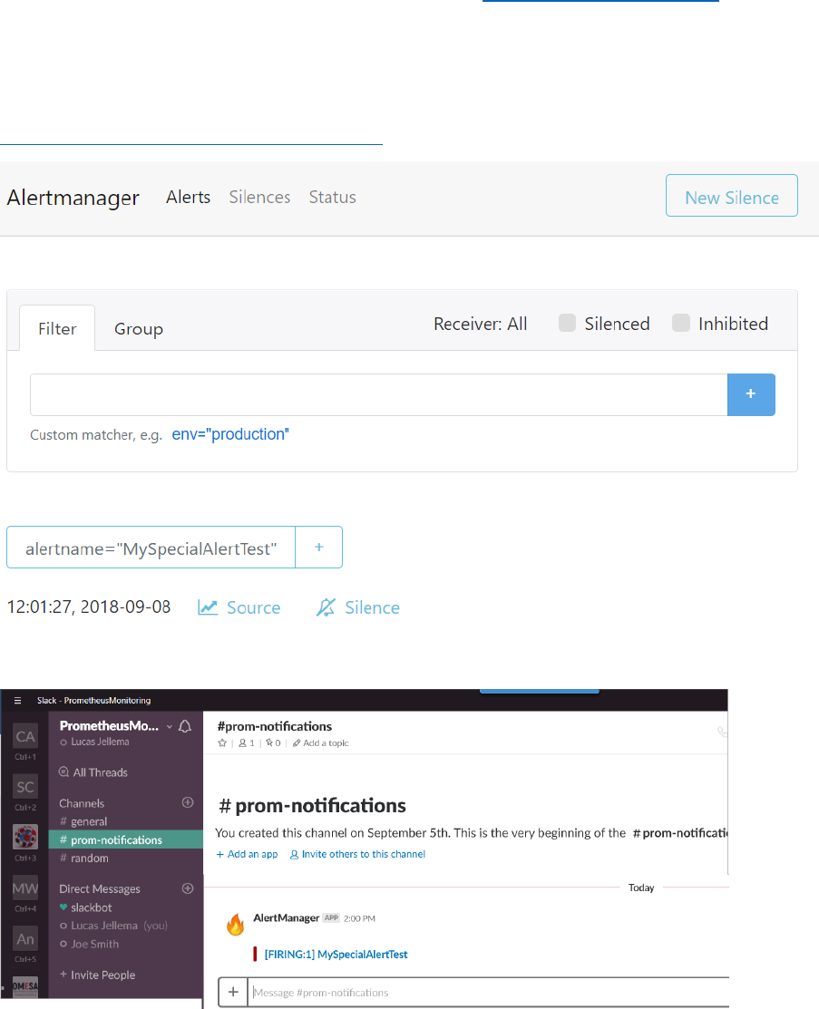Click the New Silence button
819x1009 pixels.
(x=731, y=196)
